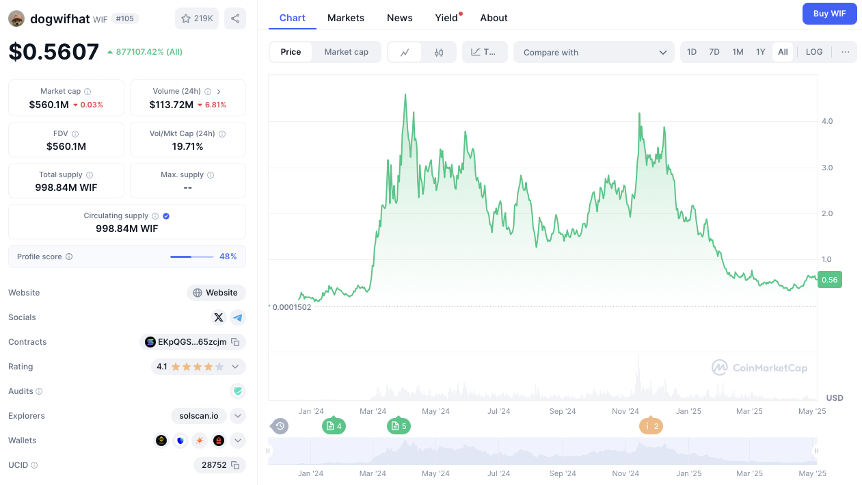Click the orange starburst wallet icon
Screen dimensions: 862x485
click(200, 441)
